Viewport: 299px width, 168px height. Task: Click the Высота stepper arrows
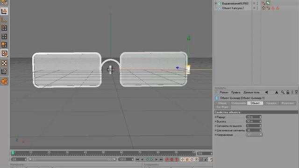(x=260, y=121)
